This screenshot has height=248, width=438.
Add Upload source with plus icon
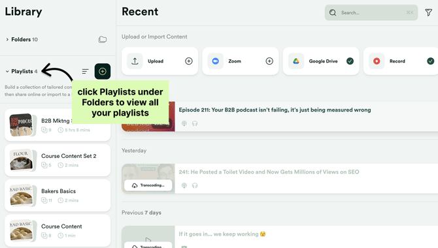pos(189,61)
